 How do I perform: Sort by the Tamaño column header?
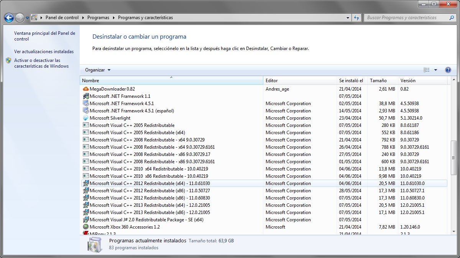(383, 81)
